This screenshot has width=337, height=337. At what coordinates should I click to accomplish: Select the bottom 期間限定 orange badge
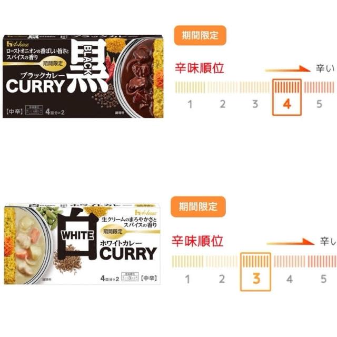[198, 206]
